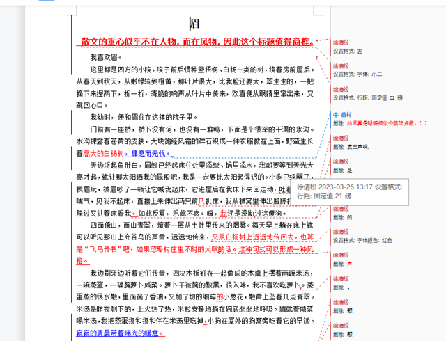Click the line beginning "米汤是昨夜剩下的"
Screen dimensions: 446x341
pos(195,309)
